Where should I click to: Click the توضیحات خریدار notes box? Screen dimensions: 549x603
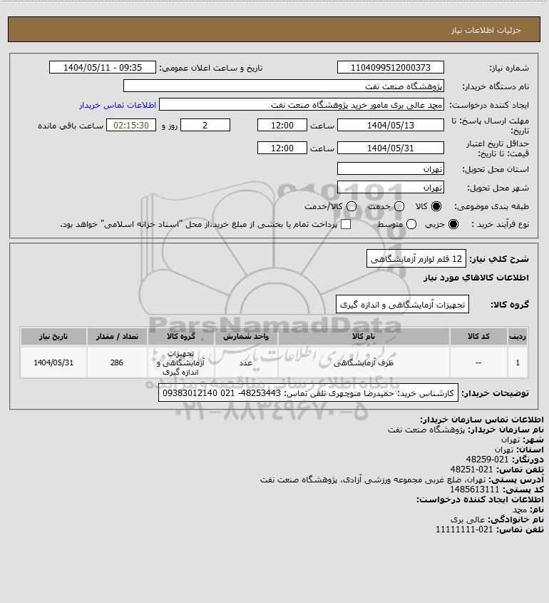(x=308, y=393)
